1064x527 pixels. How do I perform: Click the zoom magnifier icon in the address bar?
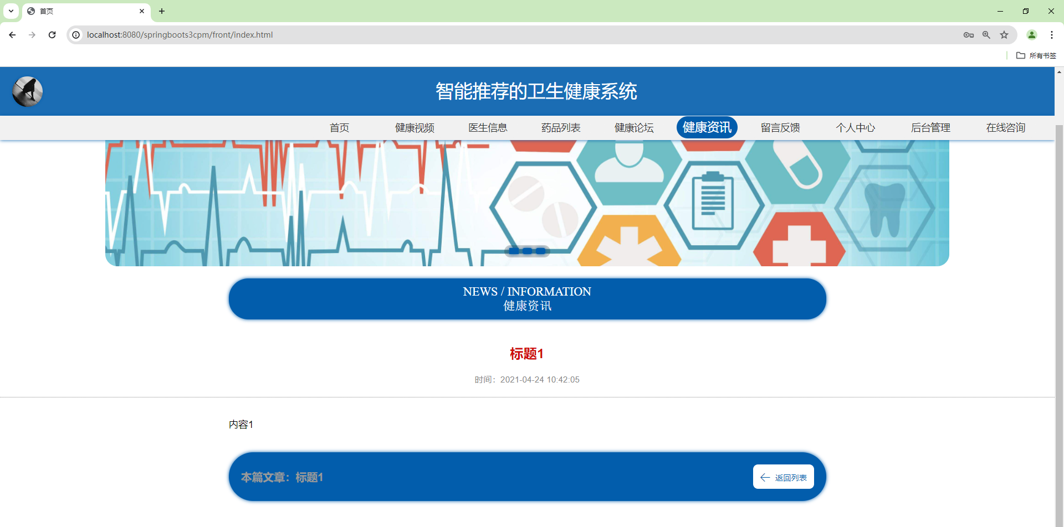986,34
